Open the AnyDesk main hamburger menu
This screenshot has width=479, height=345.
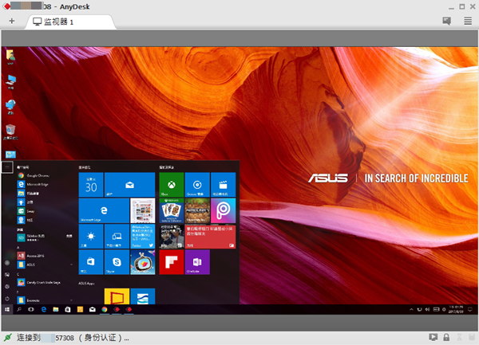click(x=468, y=21)
